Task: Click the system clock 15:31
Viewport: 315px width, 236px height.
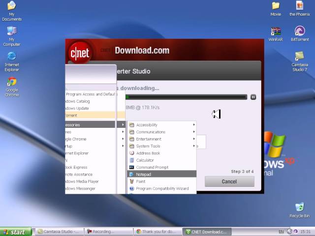Action: (x=305, y=232)
